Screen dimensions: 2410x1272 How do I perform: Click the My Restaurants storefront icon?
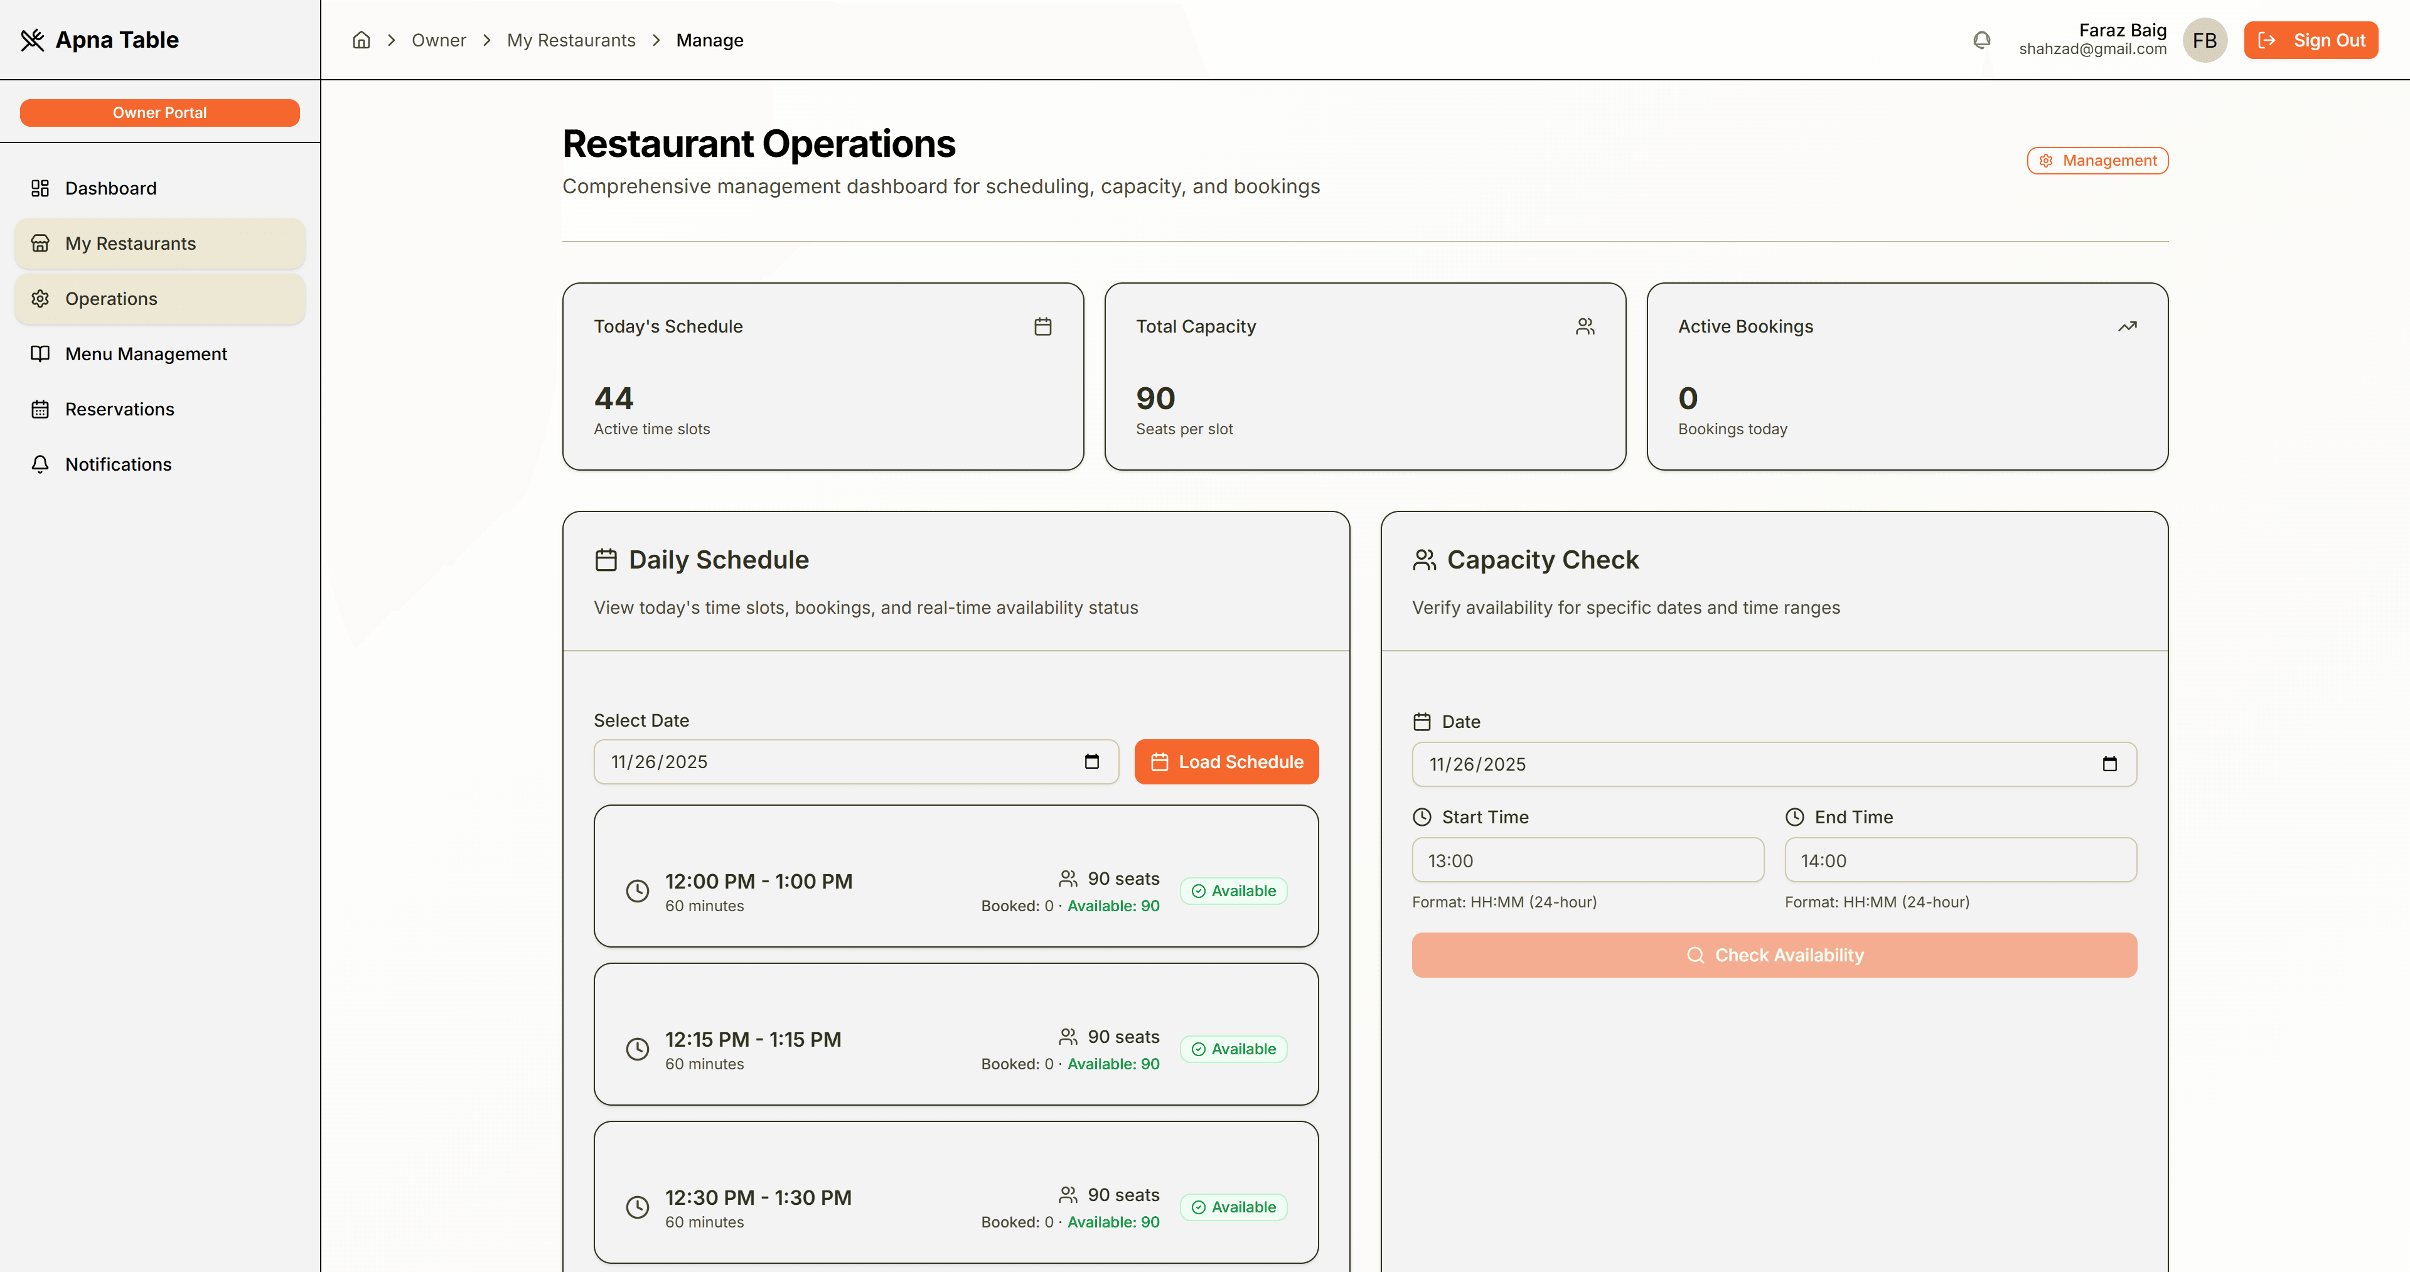click(40, 242)
